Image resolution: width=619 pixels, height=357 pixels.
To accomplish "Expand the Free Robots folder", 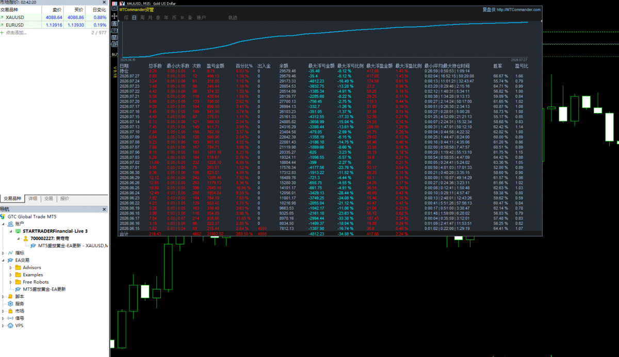I will click(x=11, y=282).
